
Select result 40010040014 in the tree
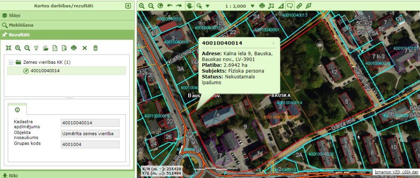[45, 71]
